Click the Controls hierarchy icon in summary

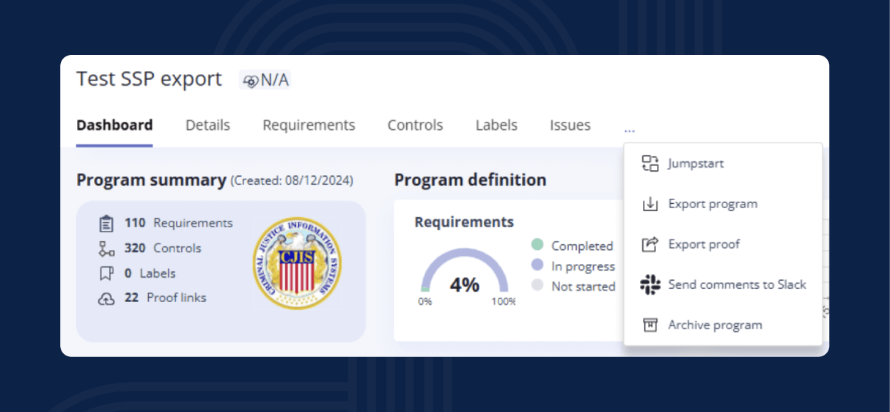click(106, 249)
